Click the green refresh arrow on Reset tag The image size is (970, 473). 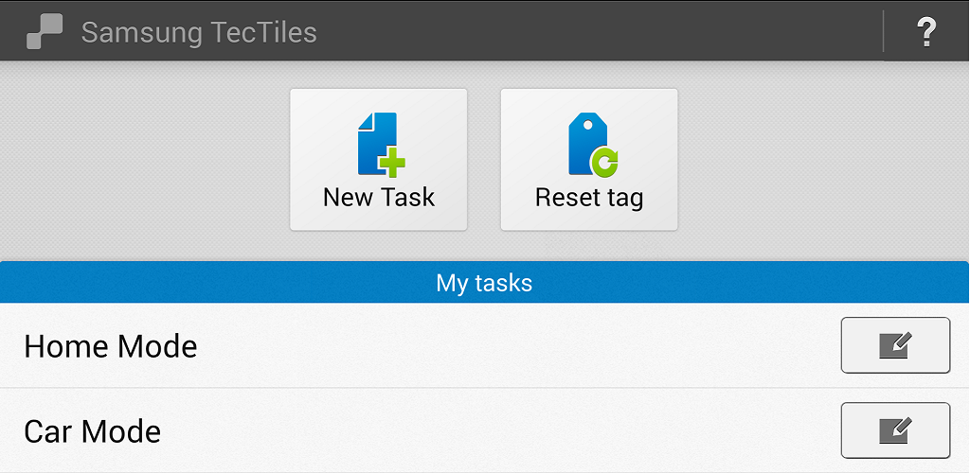pos(603,164)
